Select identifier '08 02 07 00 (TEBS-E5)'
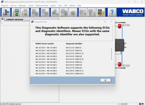Viewport: 145px width, 105px height. (74, 68)
